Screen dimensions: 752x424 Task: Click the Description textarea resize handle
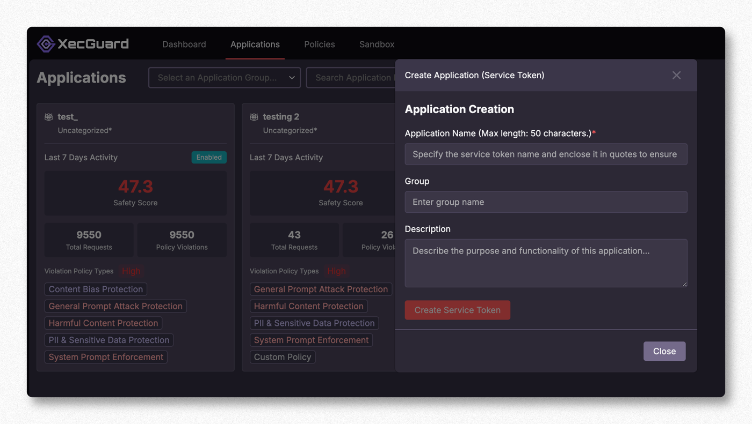pos(684,284)
